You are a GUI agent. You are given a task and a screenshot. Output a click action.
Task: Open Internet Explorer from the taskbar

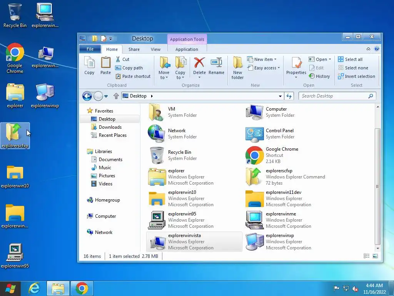(x=34, y=288)
